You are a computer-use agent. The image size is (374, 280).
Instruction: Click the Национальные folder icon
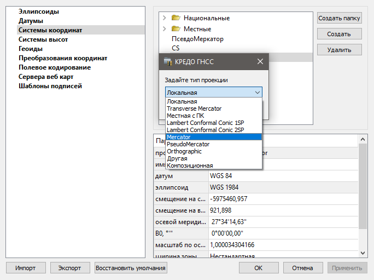click(176, 18)
